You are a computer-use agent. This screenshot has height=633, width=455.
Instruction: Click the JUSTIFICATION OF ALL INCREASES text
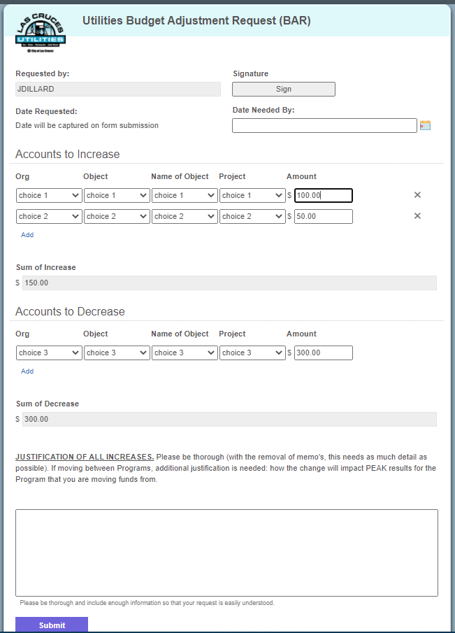click(x=85, y=457)
